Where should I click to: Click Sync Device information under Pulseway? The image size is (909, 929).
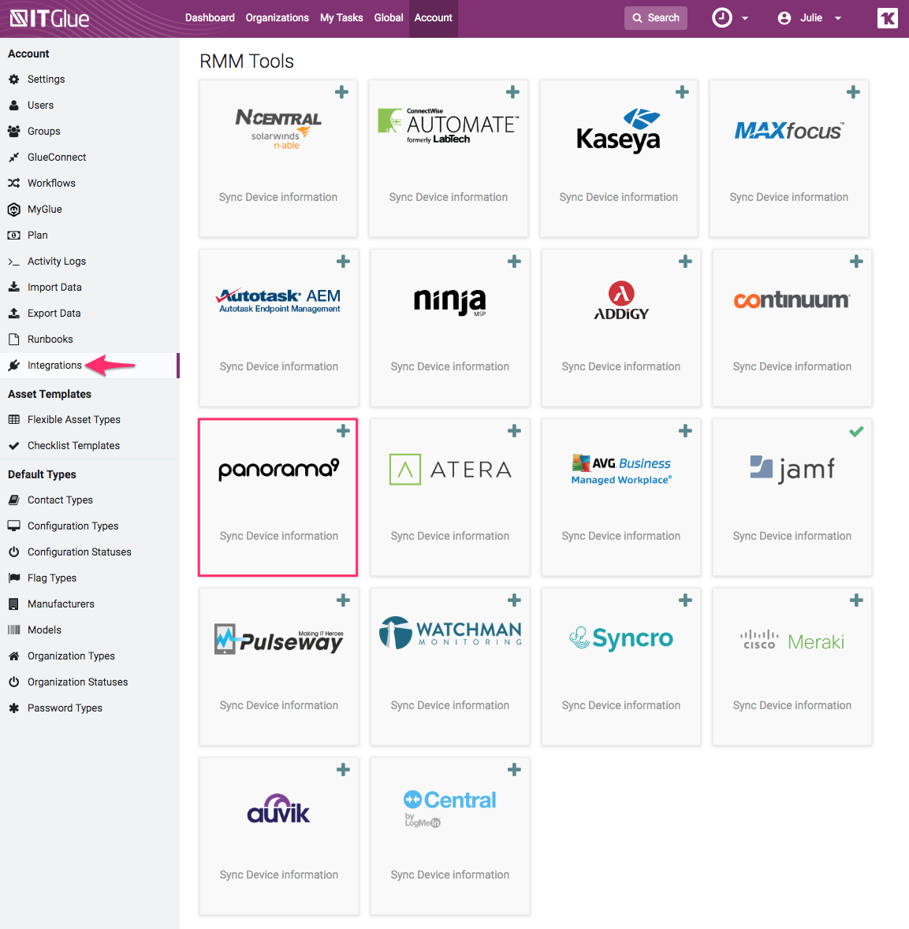pyautogui.click(x=278, y=705)
